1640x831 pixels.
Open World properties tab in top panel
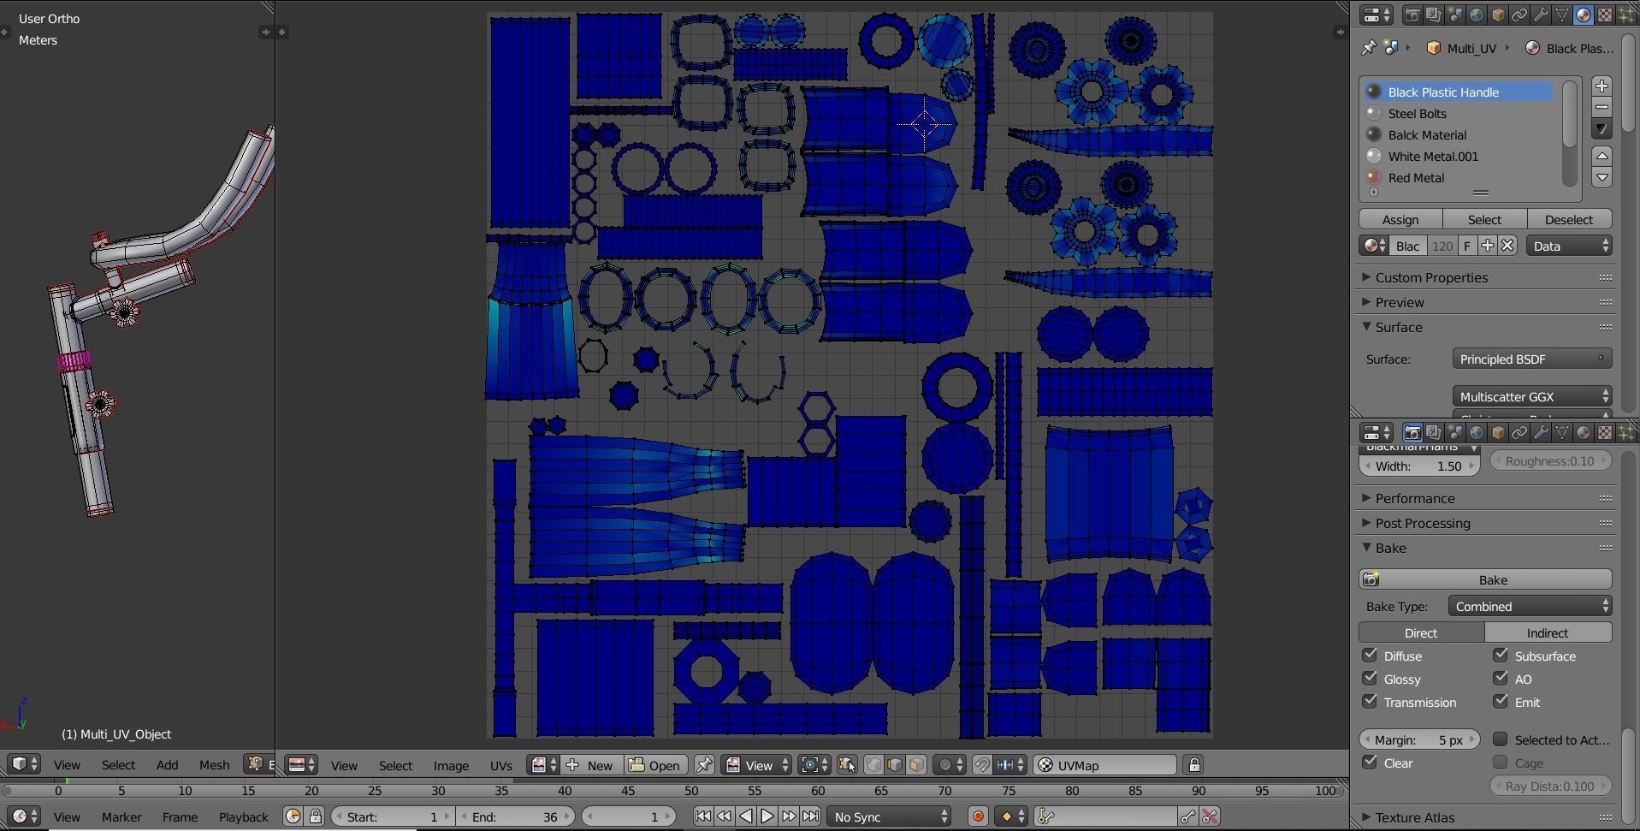point(1477,15)
